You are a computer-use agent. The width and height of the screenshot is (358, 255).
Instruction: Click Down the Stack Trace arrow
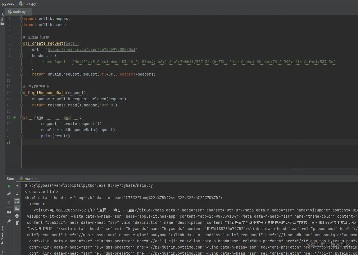tap(17, 194)
